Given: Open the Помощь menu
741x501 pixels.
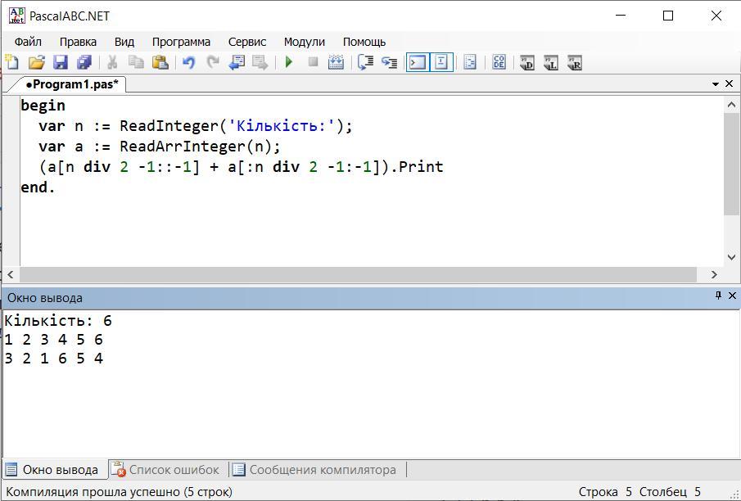Looking at the screenshot, I should point(364,42).
